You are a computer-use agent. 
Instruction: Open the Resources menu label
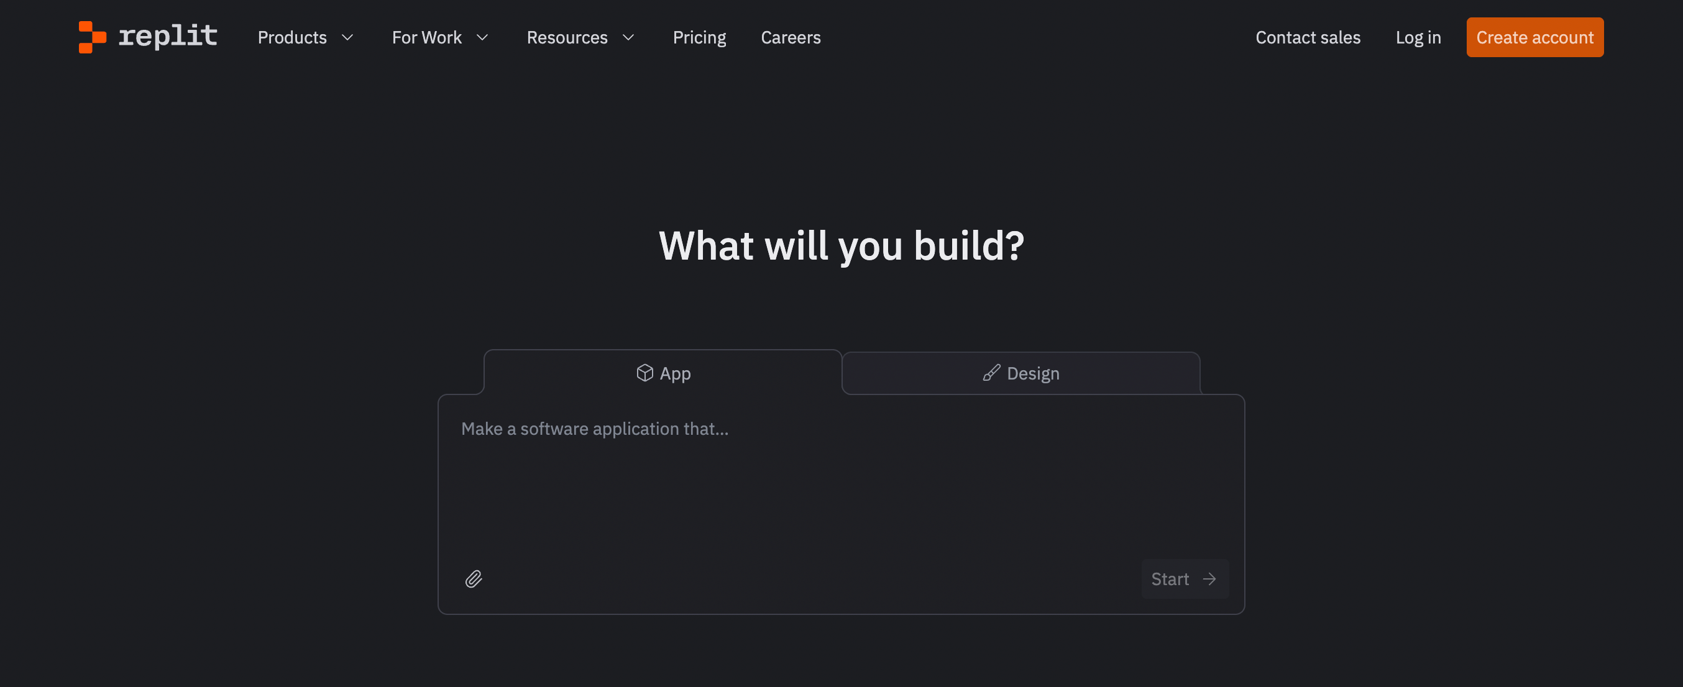[x=567, y=38]
